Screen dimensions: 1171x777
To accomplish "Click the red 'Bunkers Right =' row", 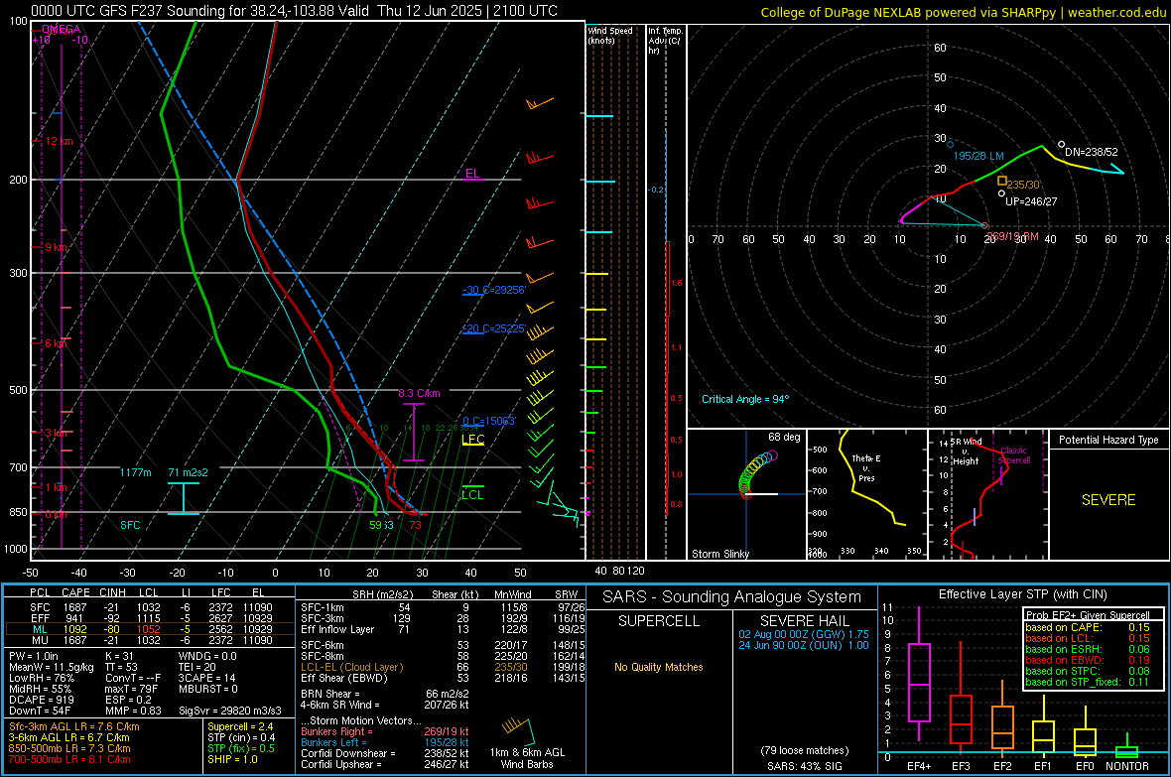I will pos(385,731).
